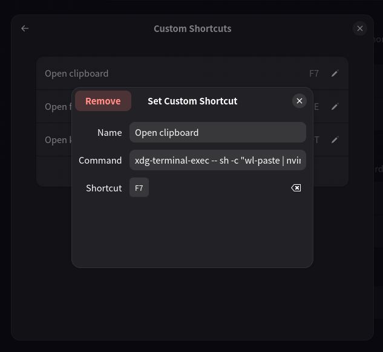Close the Custom Shortcuts window
This screenshot has width=383, height=352.
(360, 28)
